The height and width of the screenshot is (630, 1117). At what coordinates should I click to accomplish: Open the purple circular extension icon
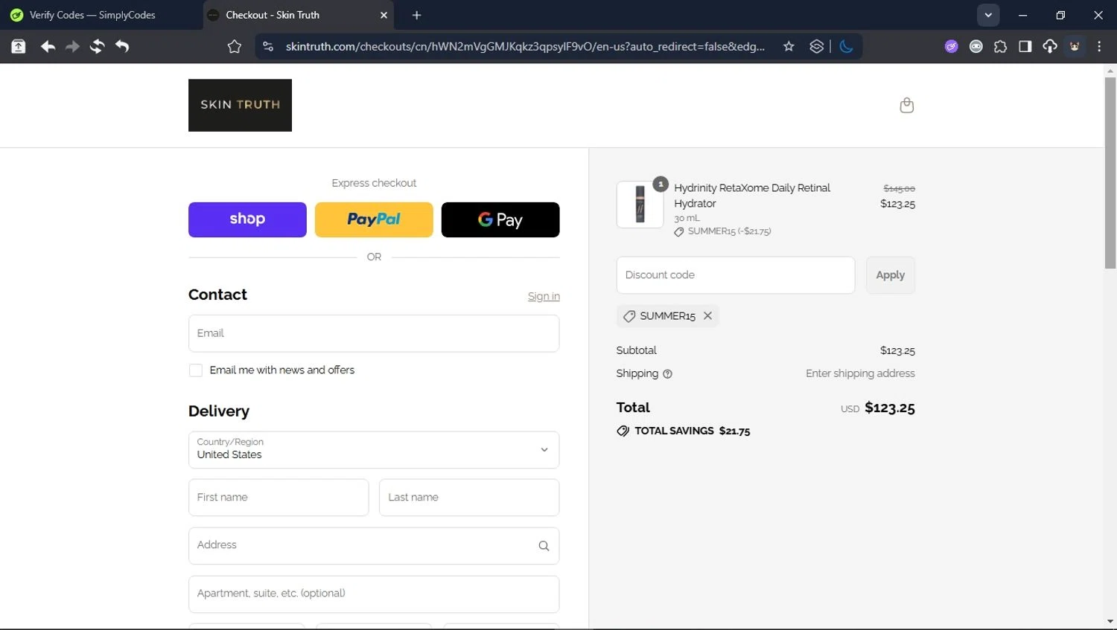(x=951, y=46)
